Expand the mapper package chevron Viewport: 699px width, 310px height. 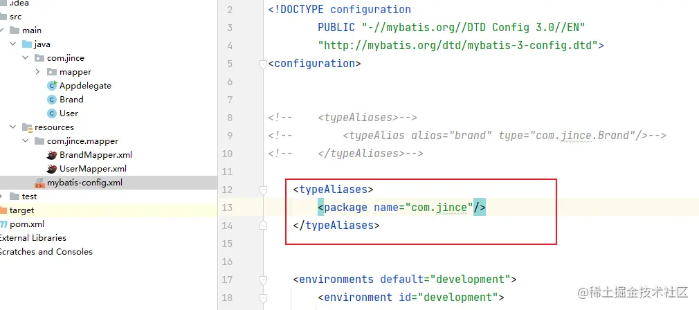point(38,72)
